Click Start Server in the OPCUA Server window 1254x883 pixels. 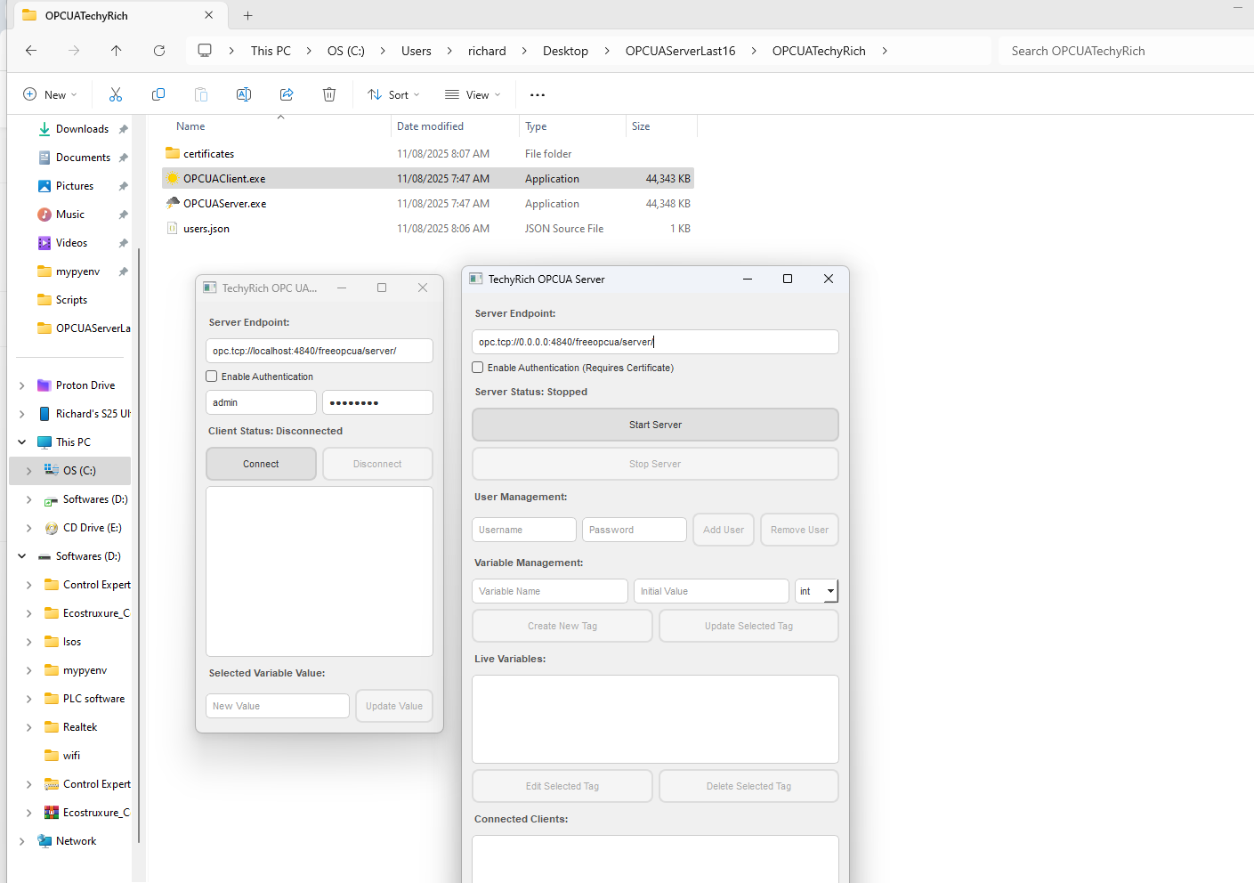coord(654,425)
